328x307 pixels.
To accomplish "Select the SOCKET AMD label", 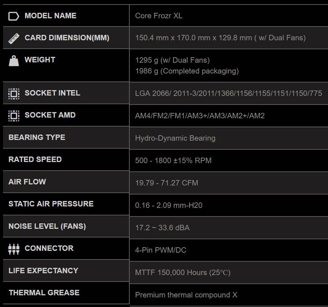I will [50, 115].
